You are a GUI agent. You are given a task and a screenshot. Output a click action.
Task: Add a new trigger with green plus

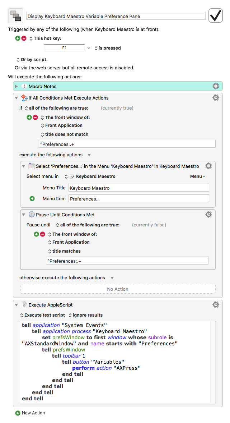[18, 38]
